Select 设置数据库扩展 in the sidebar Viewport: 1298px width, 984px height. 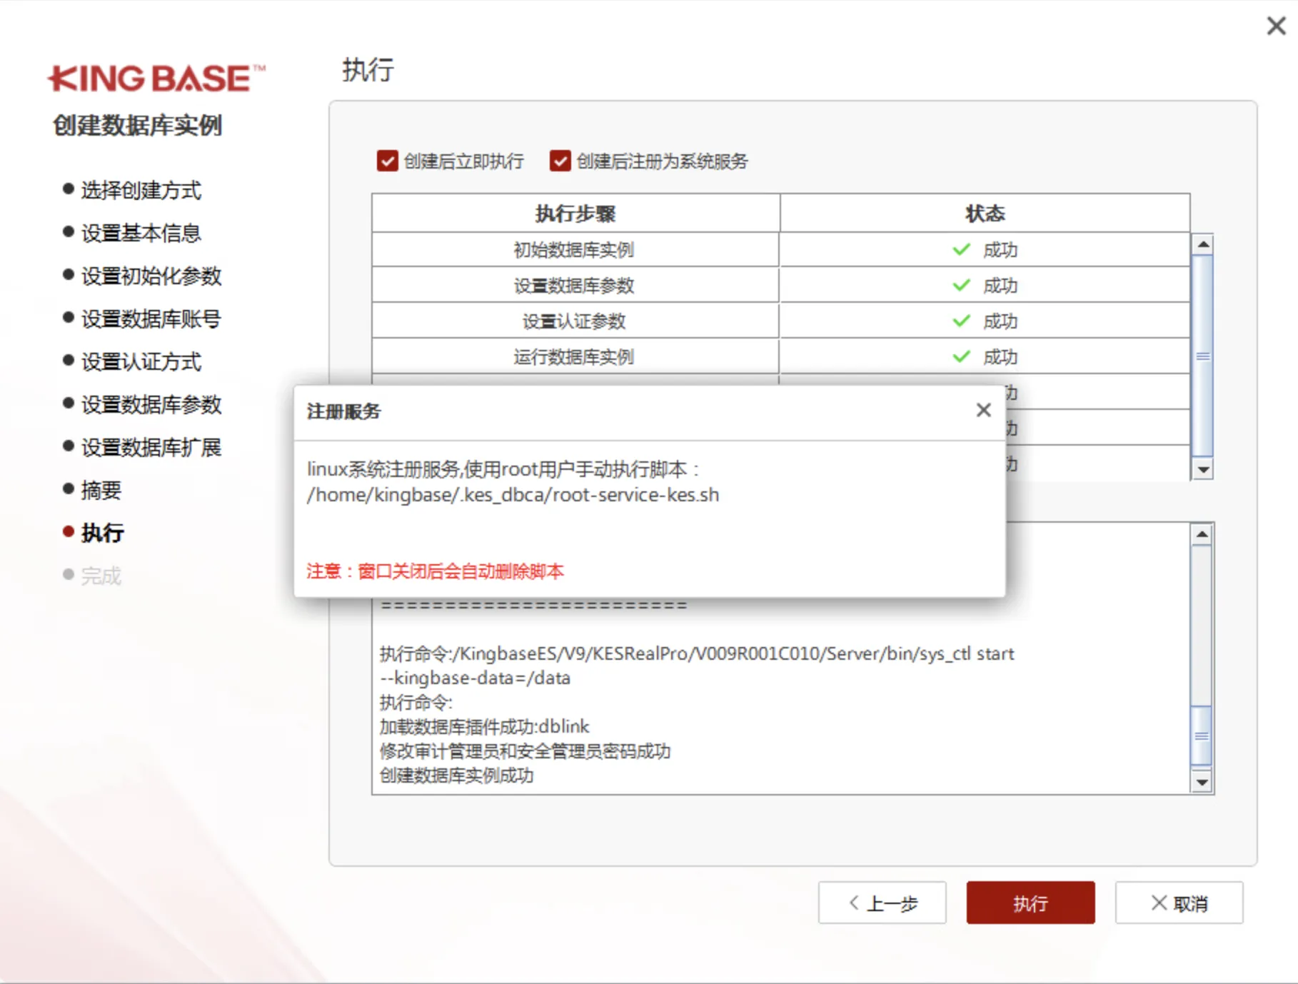[150, 447]
